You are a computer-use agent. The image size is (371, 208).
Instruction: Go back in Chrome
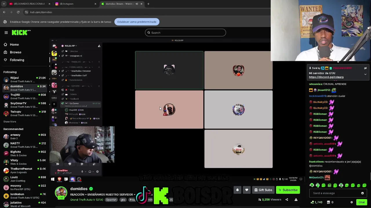pos(4,12)
